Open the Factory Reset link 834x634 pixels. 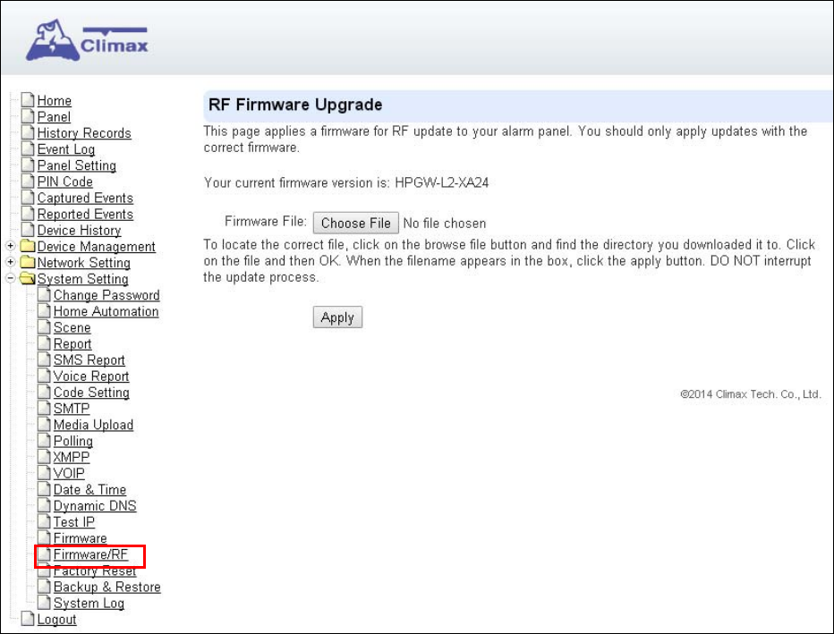(x=95, y=571)
